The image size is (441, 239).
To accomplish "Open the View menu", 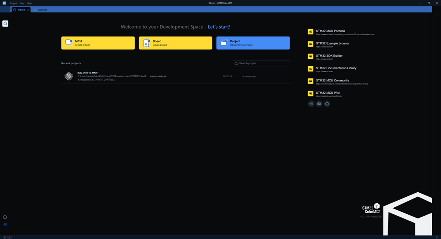I will pyautogui.click(x=22, y=3).
